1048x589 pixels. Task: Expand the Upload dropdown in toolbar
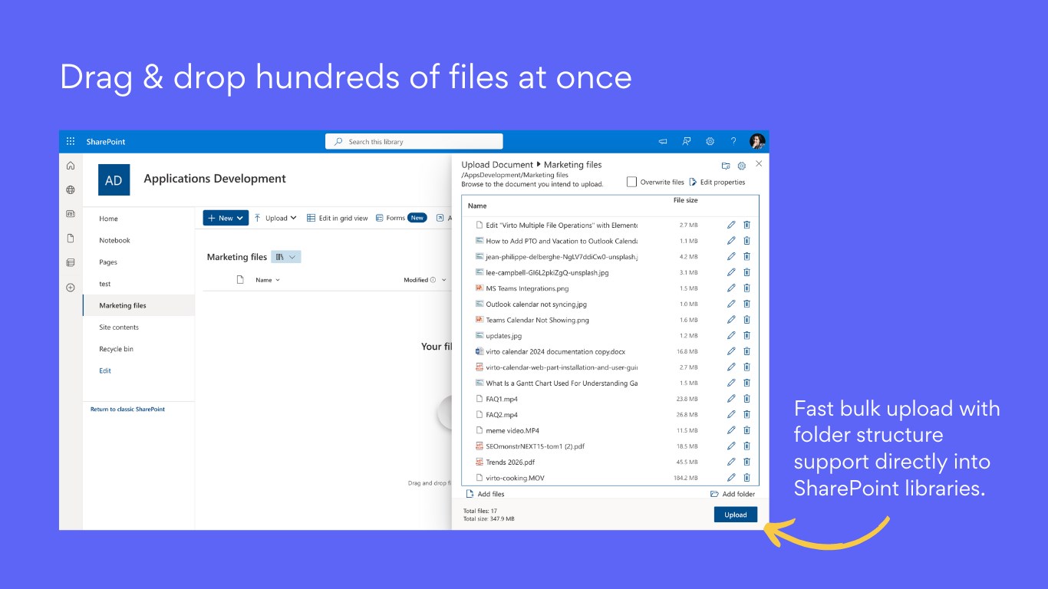[x=275, y=219]
